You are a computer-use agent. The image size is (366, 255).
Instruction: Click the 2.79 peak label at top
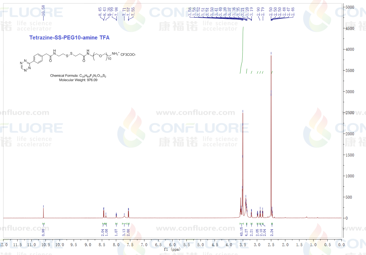[x=263, y=11]
